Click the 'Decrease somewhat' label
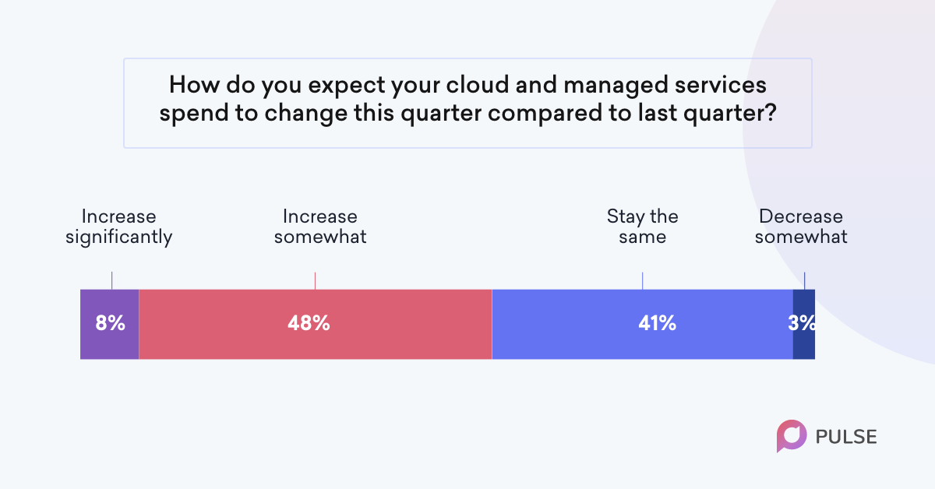Viewport: 935px width, 489px height. tap(801, 227)
